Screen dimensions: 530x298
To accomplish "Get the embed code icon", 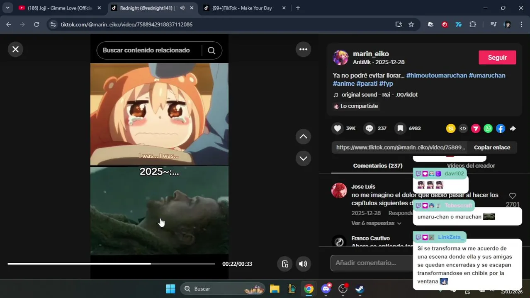I will [463, 128].
